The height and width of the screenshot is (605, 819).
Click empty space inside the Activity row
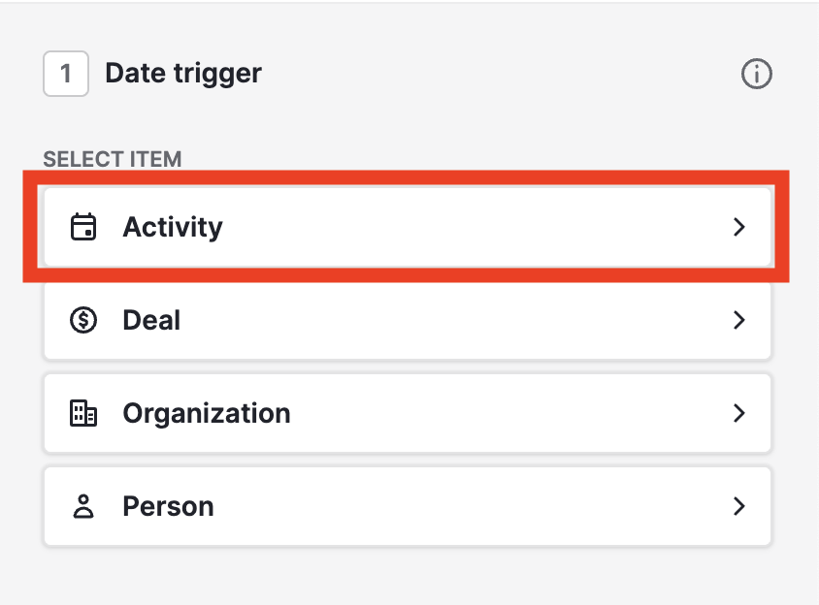(466, 227)
